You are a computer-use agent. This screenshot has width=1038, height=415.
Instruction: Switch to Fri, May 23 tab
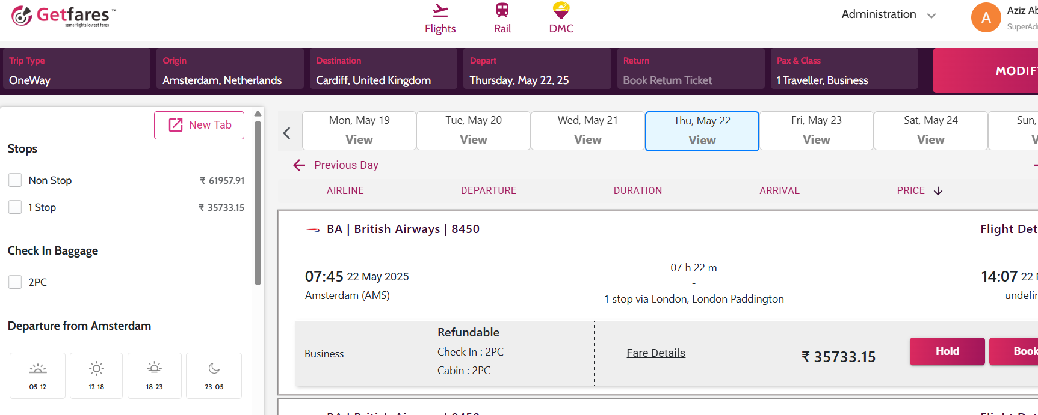[816, 130]
